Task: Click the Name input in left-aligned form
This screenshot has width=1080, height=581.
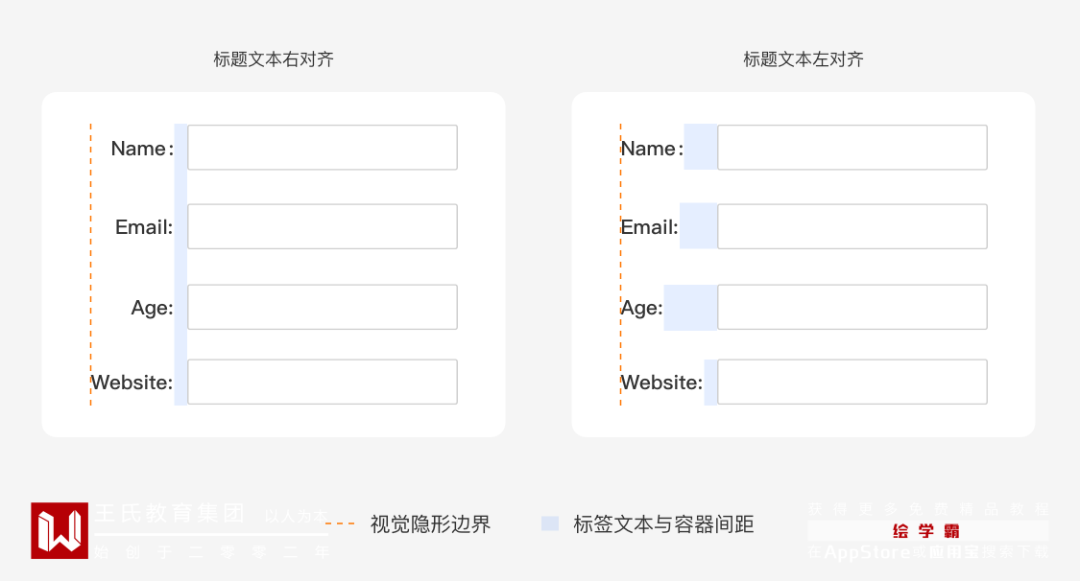Action: (x=852, y=148)
